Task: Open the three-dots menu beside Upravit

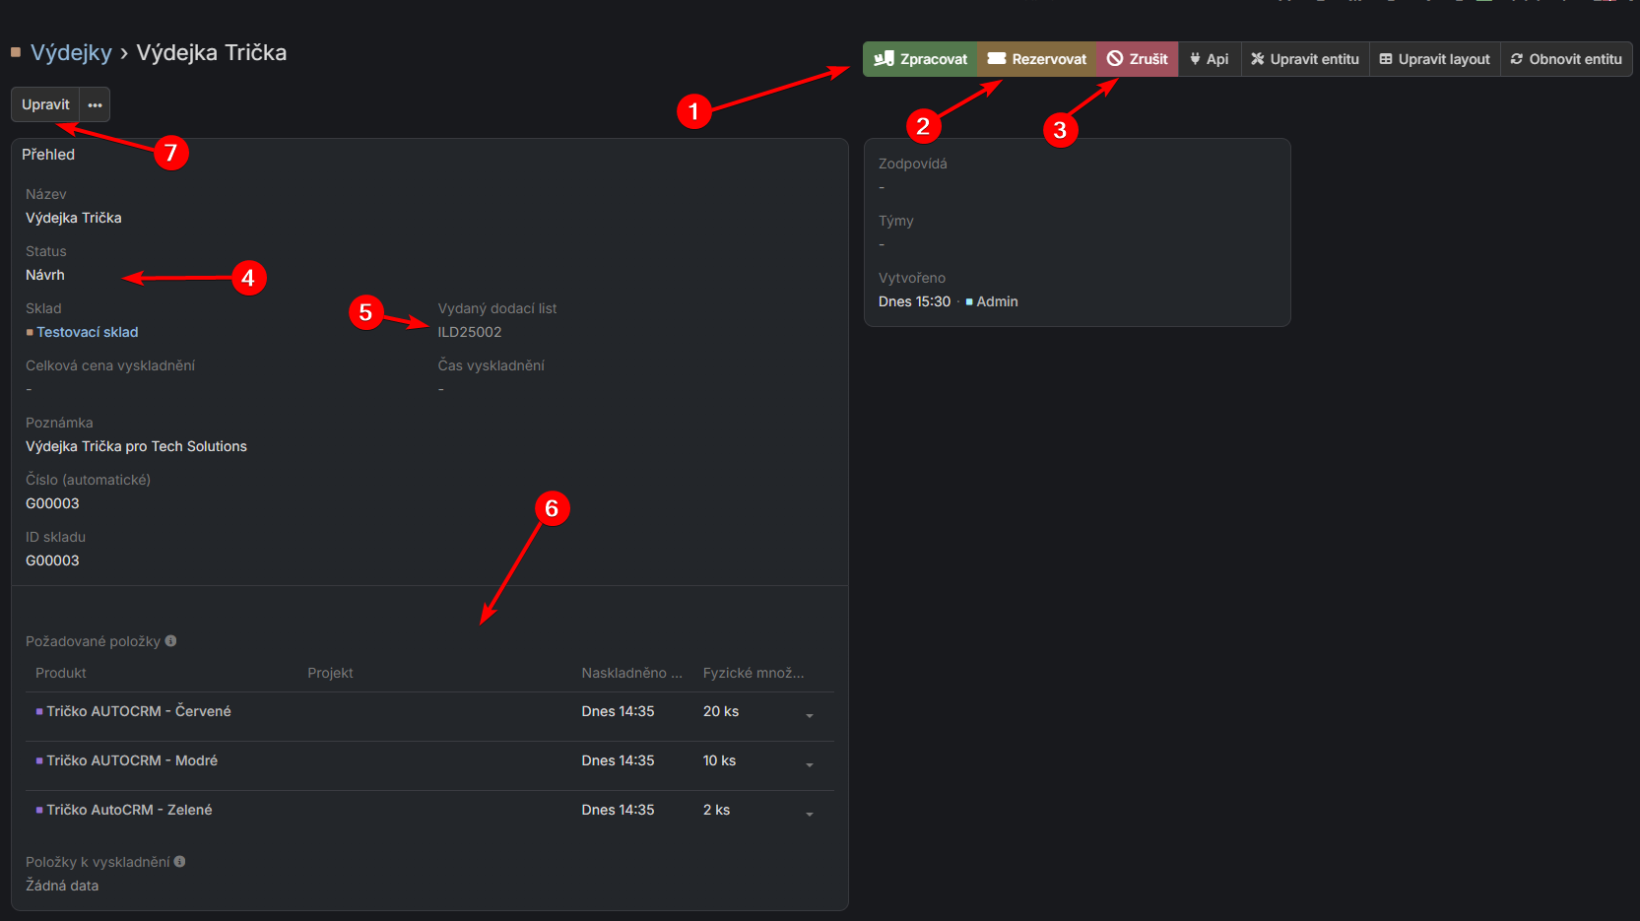Action: click(95, 104)
